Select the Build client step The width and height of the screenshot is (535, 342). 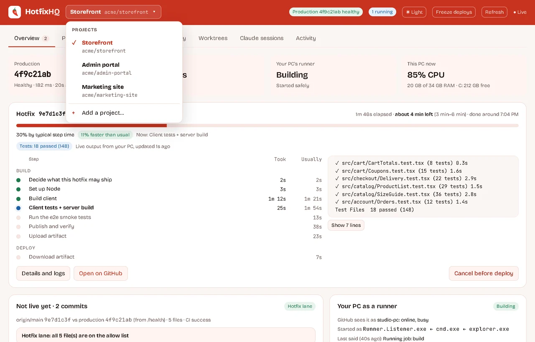click(169, 199)
